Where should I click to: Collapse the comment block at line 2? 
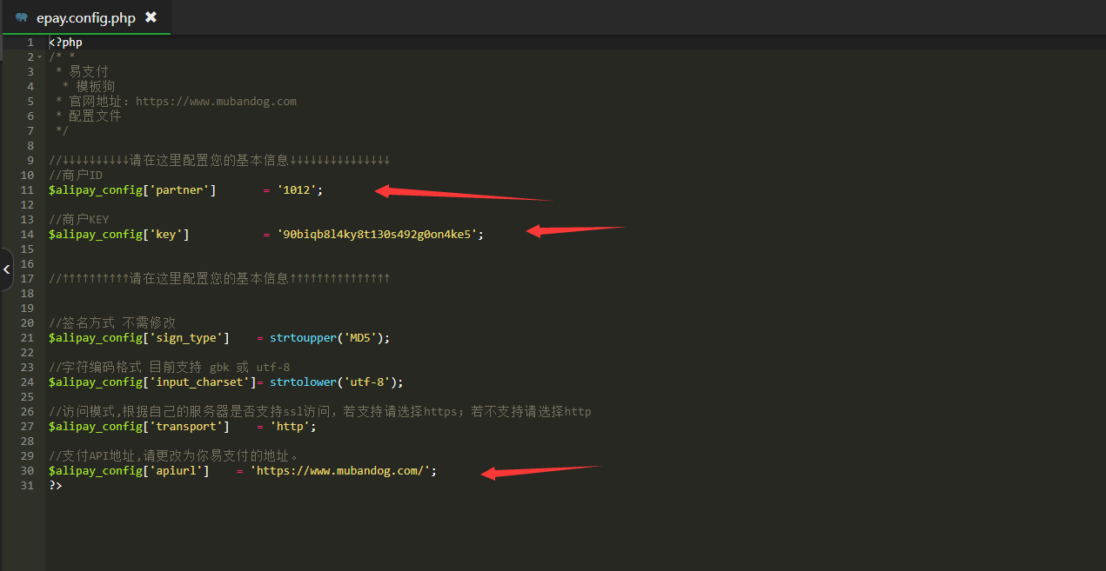coord(40,57)
